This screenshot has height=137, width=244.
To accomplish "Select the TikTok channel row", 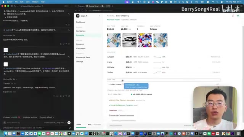I will pos(164,73).
